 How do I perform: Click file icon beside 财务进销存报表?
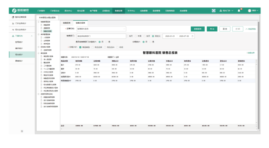pos(41,103)
